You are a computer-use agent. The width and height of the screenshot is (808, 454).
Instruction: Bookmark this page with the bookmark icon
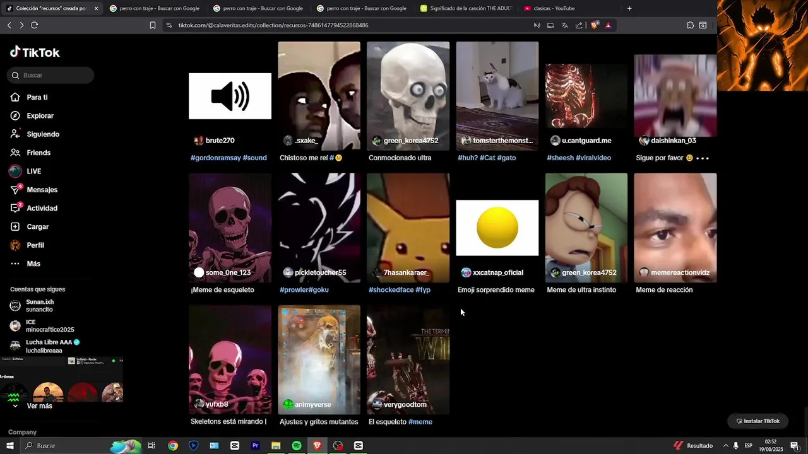[152, 25]
